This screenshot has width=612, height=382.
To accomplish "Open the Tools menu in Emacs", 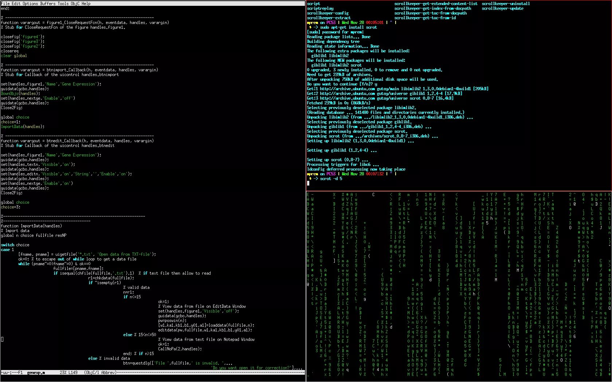I will [x=63, y=4].
